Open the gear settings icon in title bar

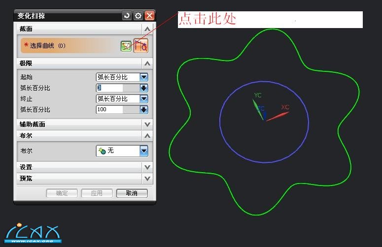point(139,16)
